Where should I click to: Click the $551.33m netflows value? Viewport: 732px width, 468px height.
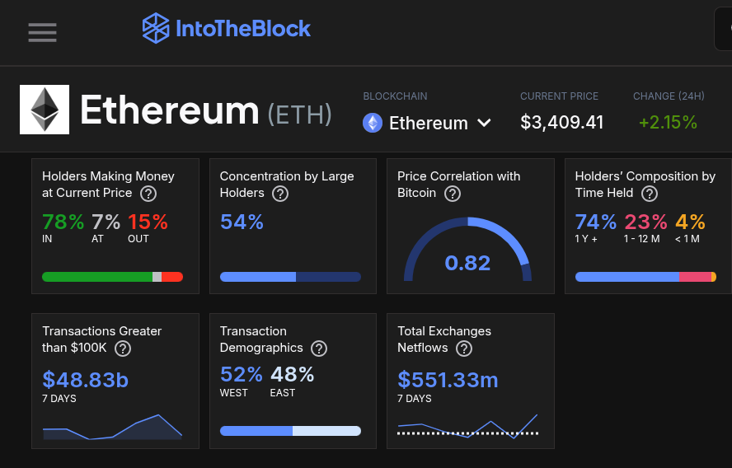pyautogui.click(x=448, y=380)
